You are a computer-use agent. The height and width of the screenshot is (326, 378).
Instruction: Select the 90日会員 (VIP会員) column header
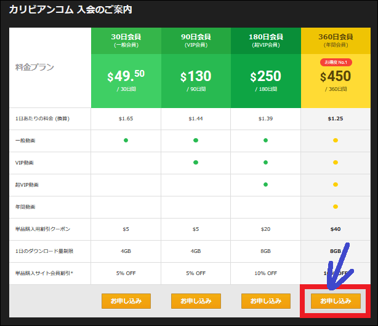pyautogui.click(x=196, y=41)
